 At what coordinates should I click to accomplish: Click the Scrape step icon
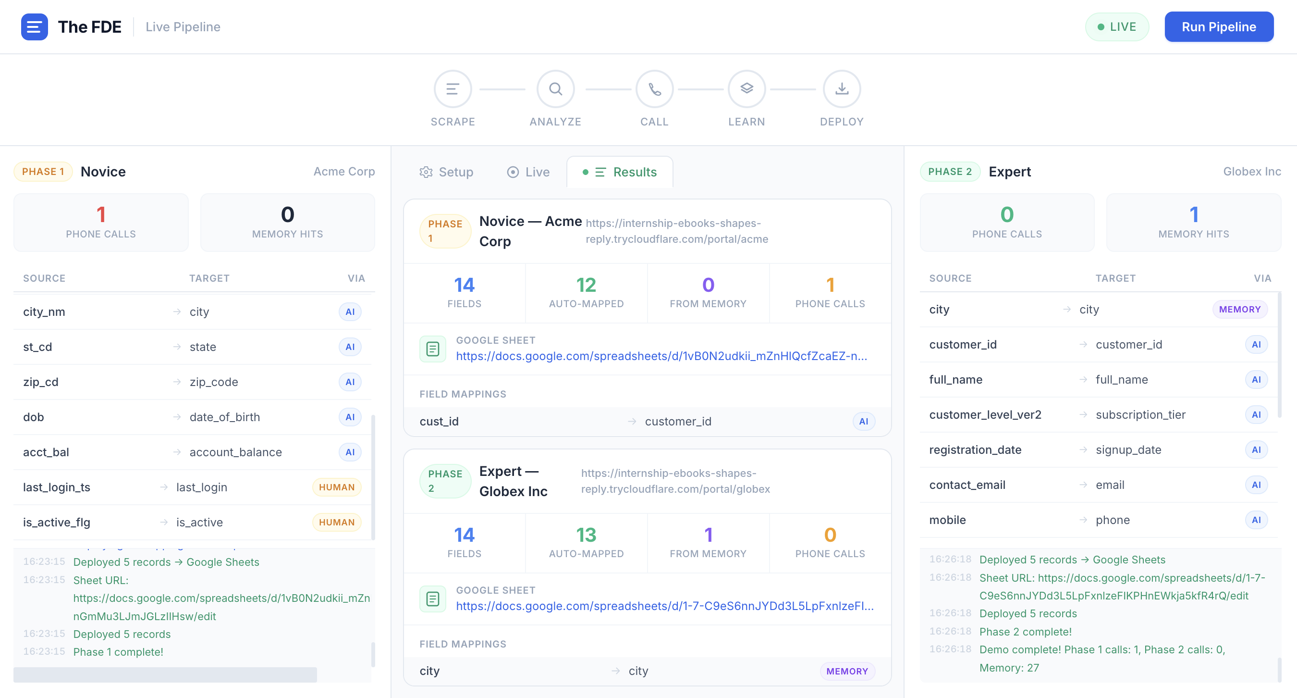click(x=452, y=89)
